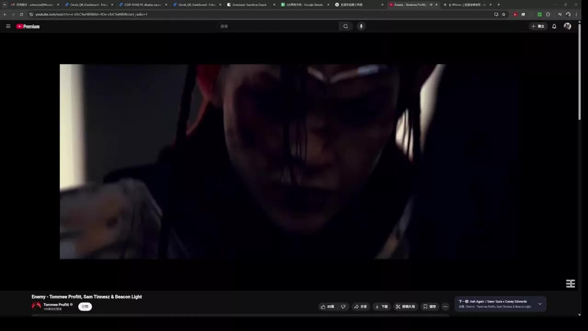This screenshot has height=331, width=588.
Task: Download the video (下載)
Action: tap(381, 307)
